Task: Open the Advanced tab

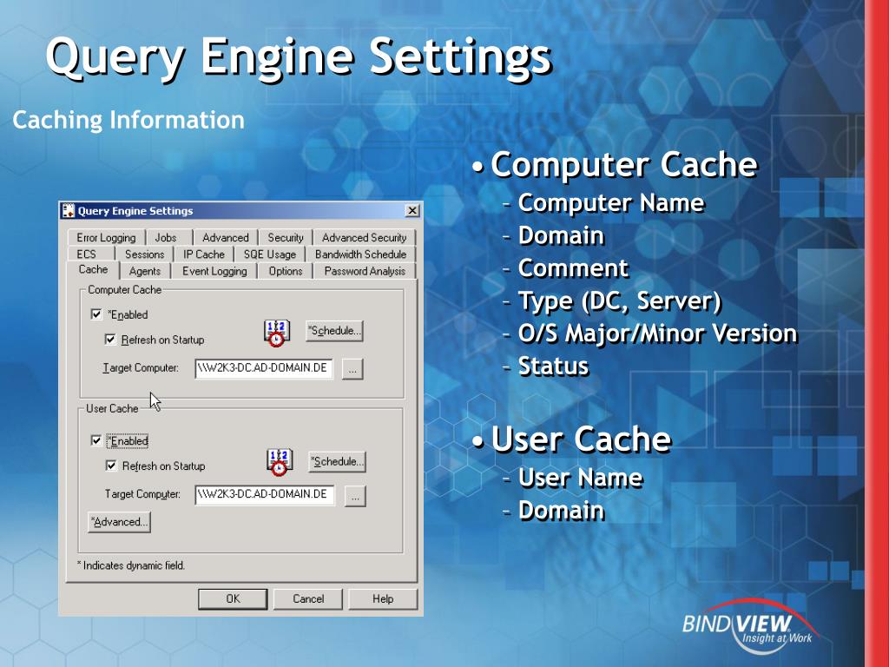Action: pyautogui.click(x=225, y=238)
